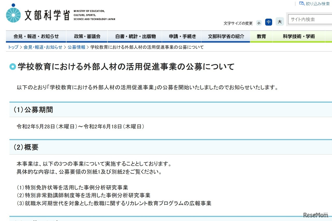Switch to the 科学技術・学術 section tab
Image resolution: width=332 pixels, height=221 pixels.
pyautogui.click(x=299, y=36)
